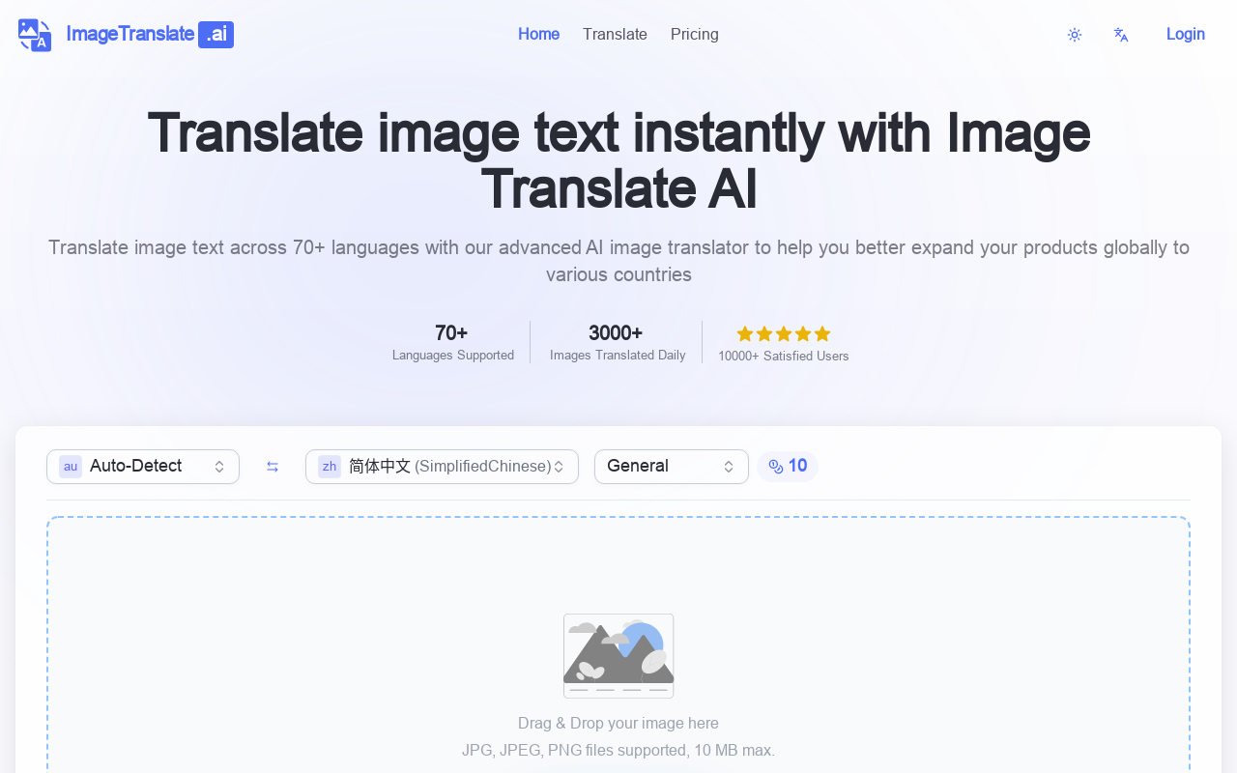Image resolution: width=1237 pixels, height=773 pixels.
Task: Click the 'zh' language code badge
Action: click(x=330, y=467)
